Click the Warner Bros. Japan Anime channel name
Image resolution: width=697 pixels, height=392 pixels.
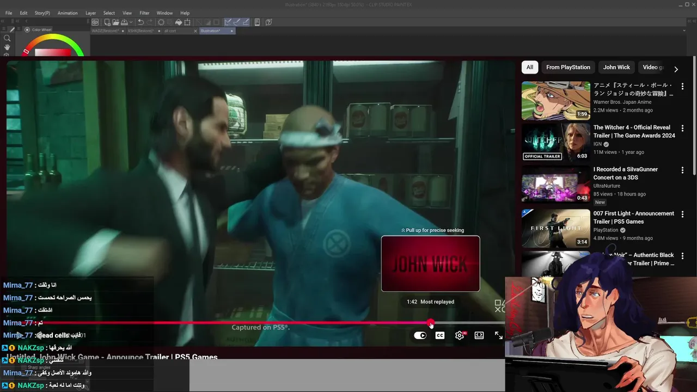(x=622, y=102)
